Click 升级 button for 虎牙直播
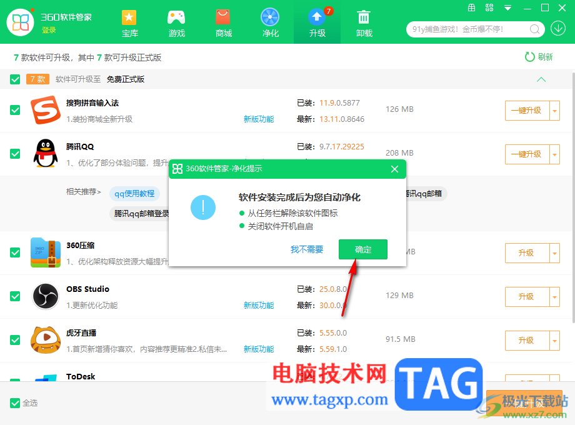The width and height of the screenshot is (575, 425). click(527, 340)
